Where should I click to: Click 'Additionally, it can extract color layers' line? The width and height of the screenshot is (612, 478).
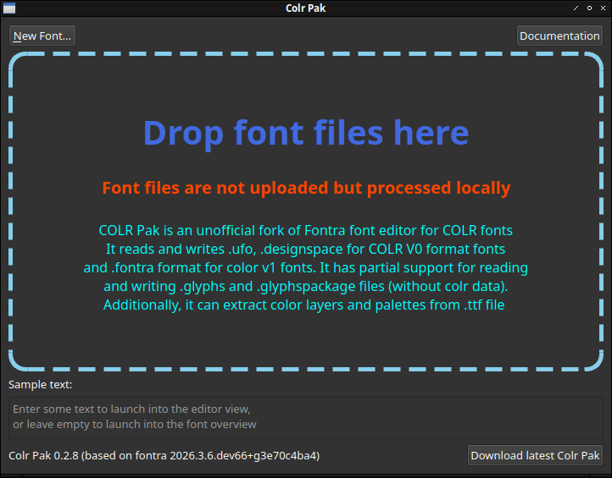pyautogui.click(x=303, y=305)
